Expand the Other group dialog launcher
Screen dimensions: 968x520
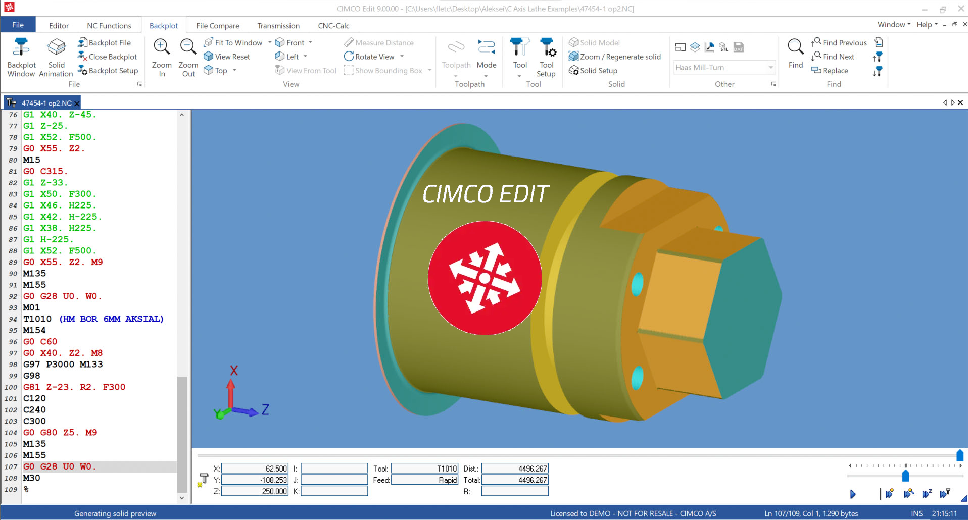click(773, 84)
